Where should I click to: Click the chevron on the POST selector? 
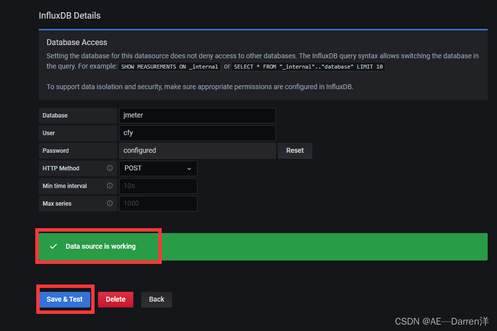189,168
